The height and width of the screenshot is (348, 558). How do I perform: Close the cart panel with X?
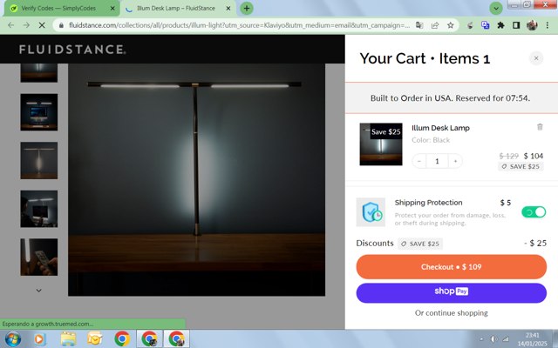point(536,58)
